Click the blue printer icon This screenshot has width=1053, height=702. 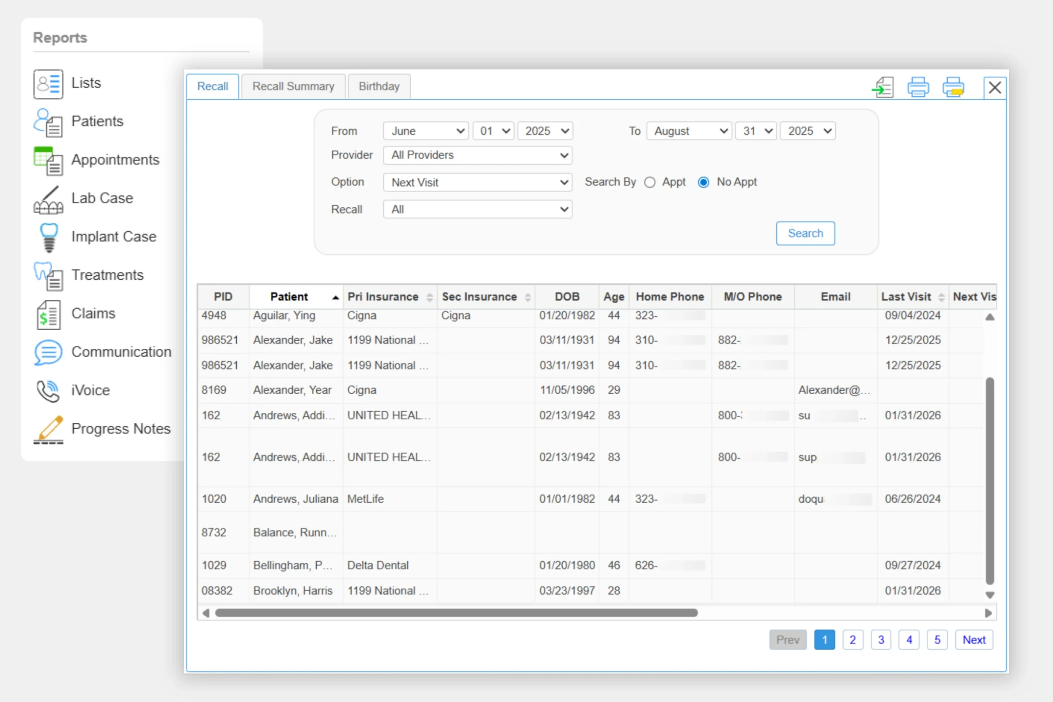918,87
